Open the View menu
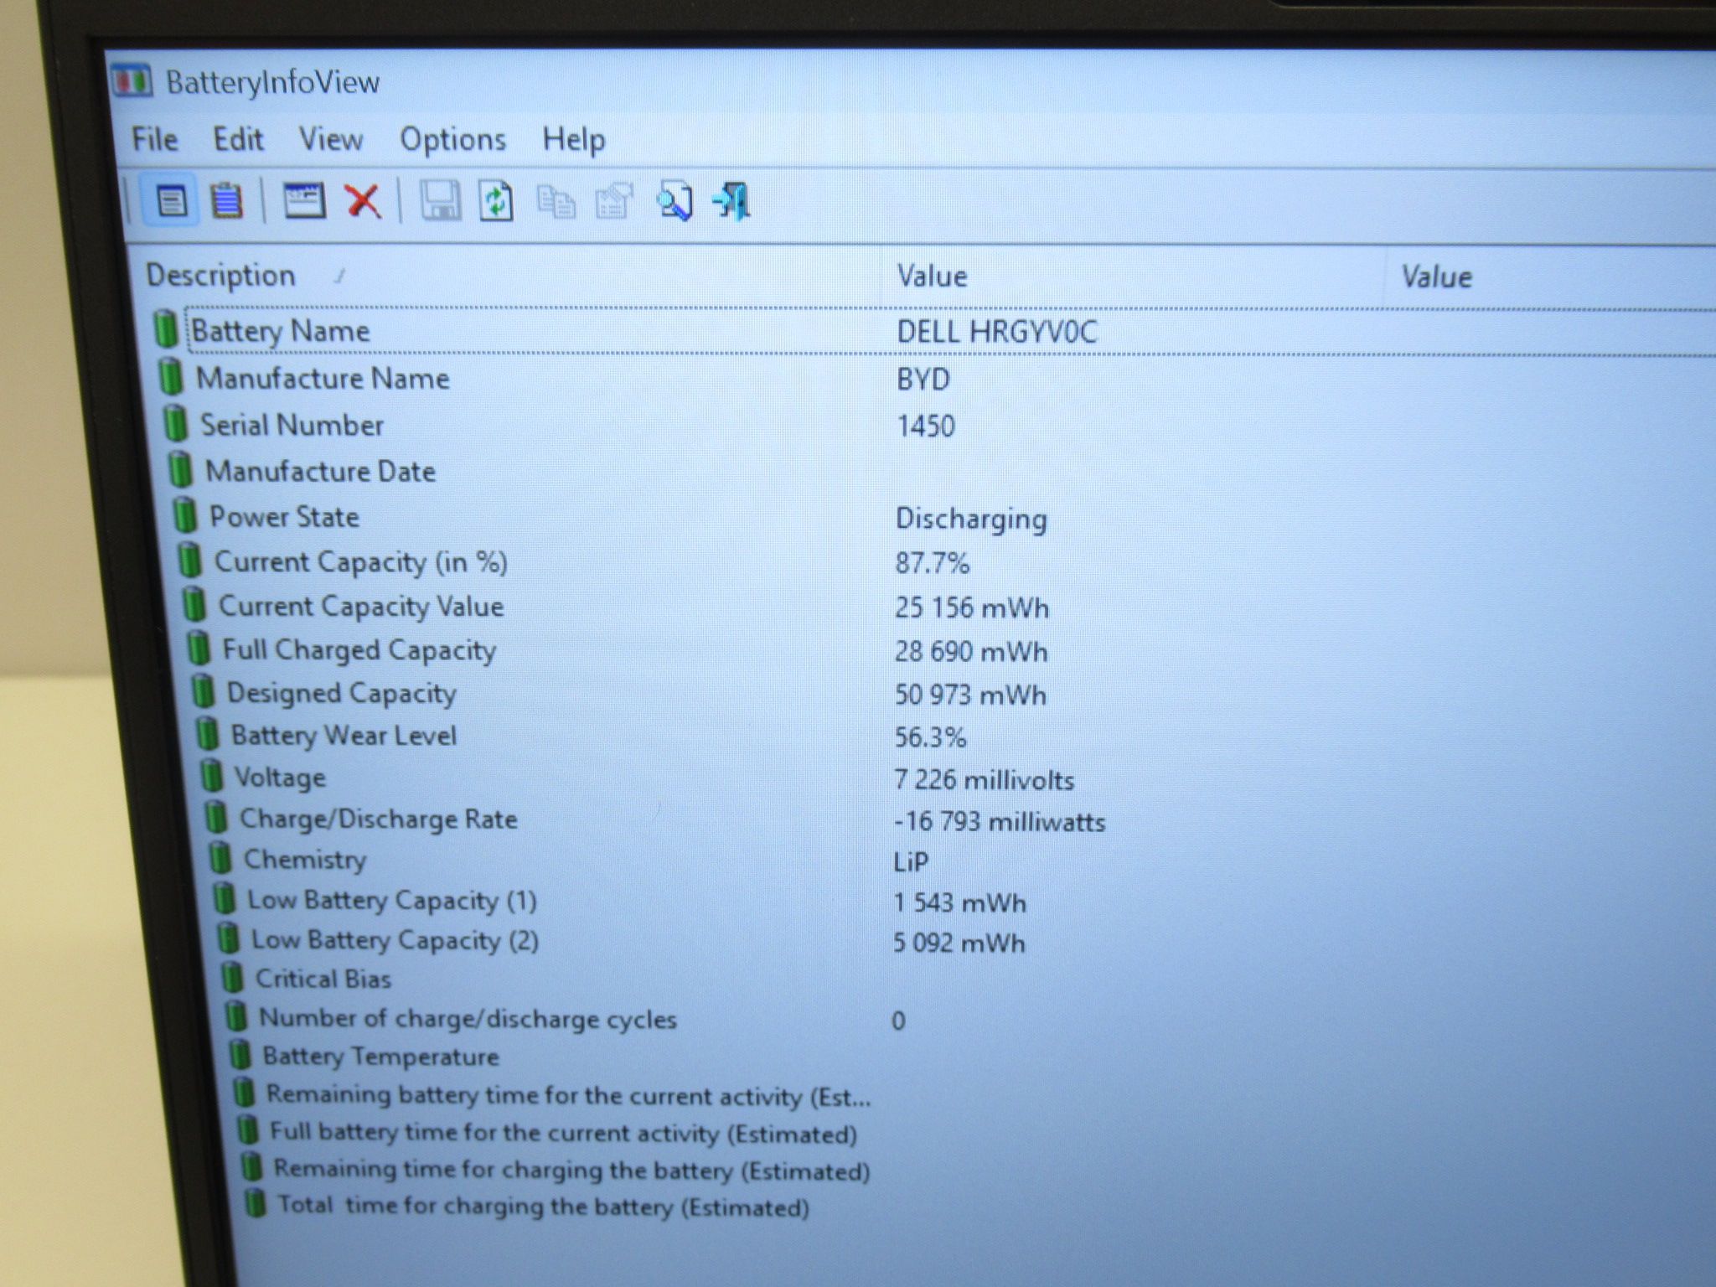This screenshot has height=1287, width=1716. click(x=331, y=139)
